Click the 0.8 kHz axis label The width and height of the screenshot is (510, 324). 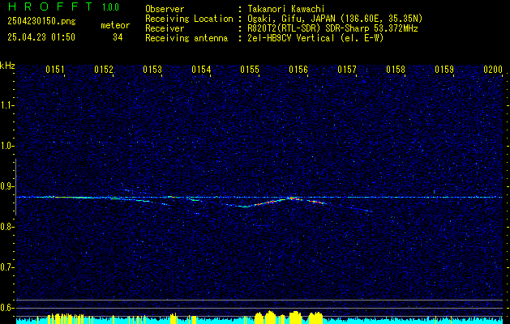coord(7,227)
